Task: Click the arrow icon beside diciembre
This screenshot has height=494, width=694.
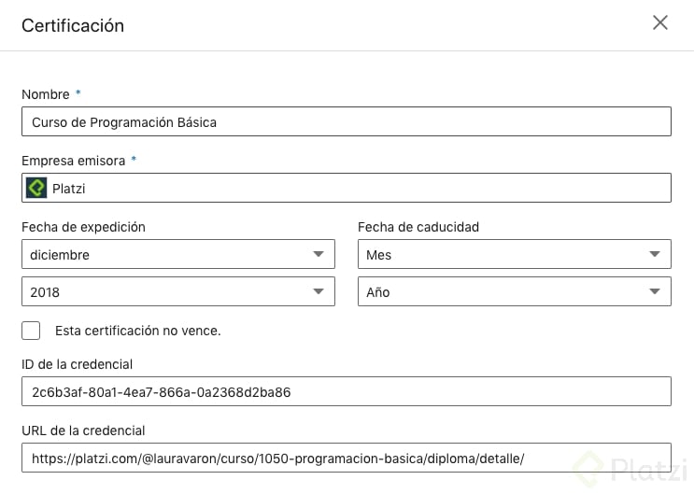Action: (319, 254)
